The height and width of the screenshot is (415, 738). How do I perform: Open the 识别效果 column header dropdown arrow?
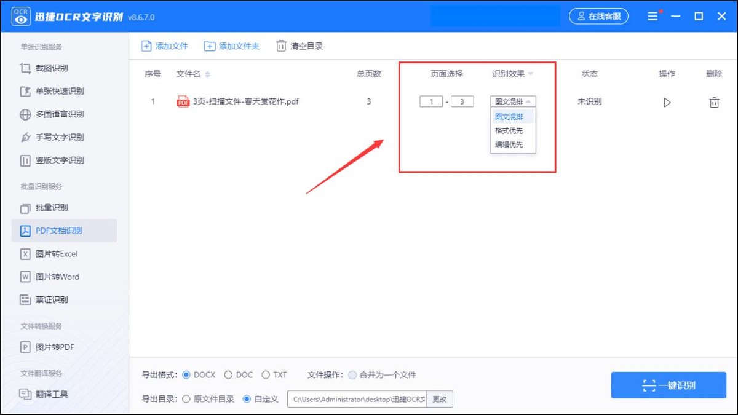click(530, 74)
